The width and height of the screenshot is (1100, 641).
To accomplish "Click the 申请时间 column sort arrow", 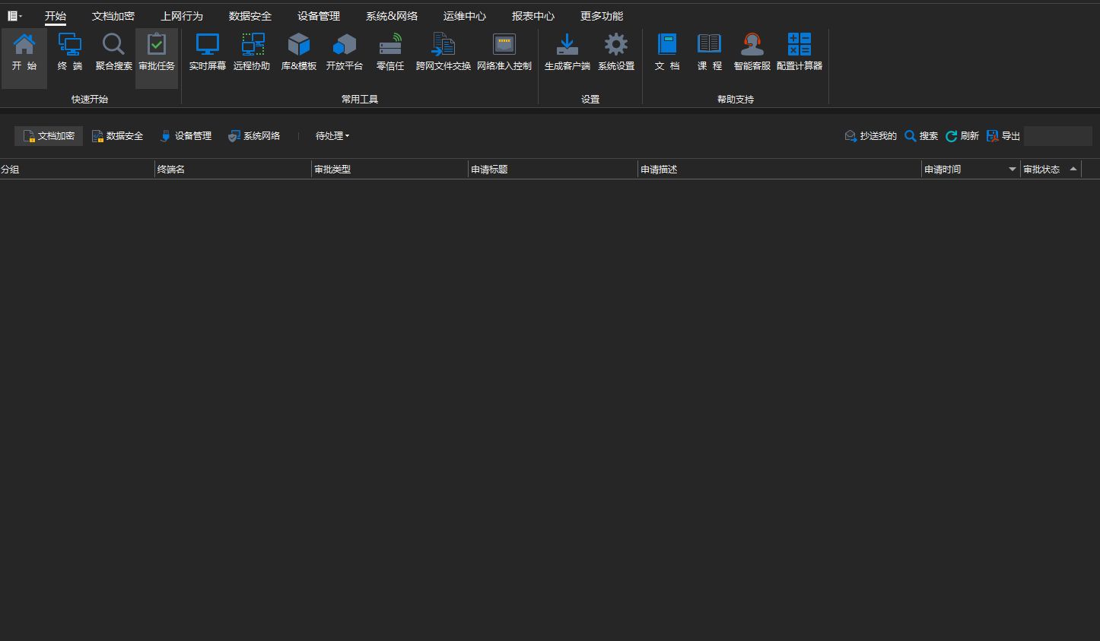I will [1013, 169].
